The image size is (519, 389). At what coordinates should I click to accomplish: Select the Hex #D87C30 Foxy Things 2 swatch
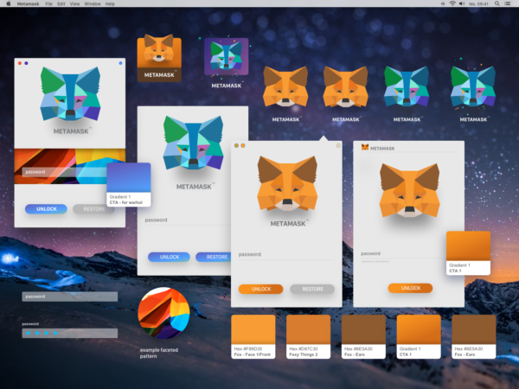[308, 335]
